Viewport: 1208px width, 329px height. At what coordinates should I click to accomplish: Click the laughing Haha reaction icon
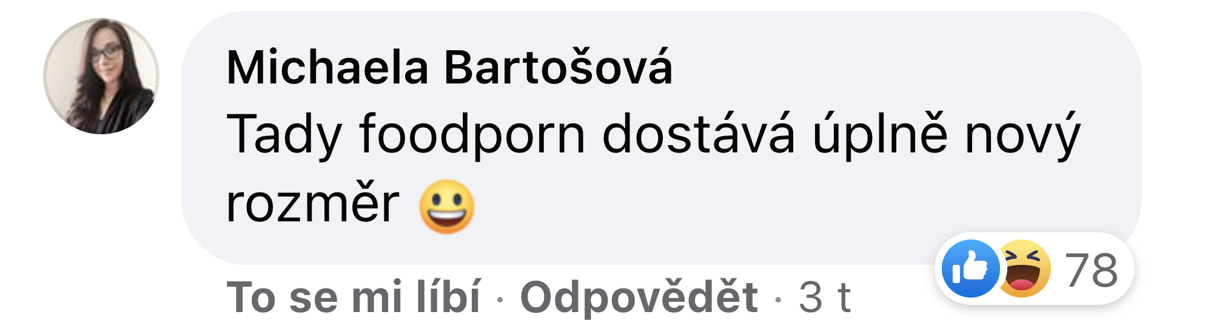pos(1025,269)
